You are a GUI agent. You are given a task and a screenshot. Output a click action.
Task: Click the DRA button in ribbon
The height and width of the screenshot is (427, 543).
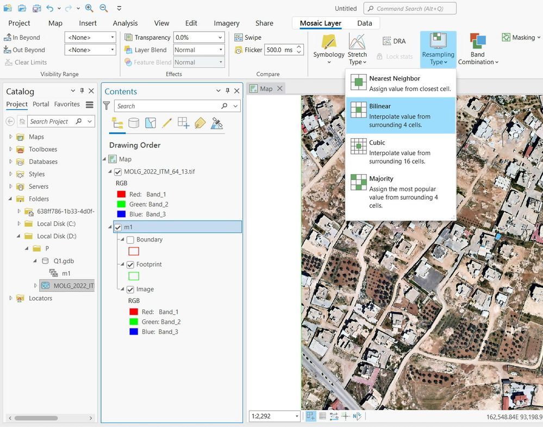click(x=395, y=41)
